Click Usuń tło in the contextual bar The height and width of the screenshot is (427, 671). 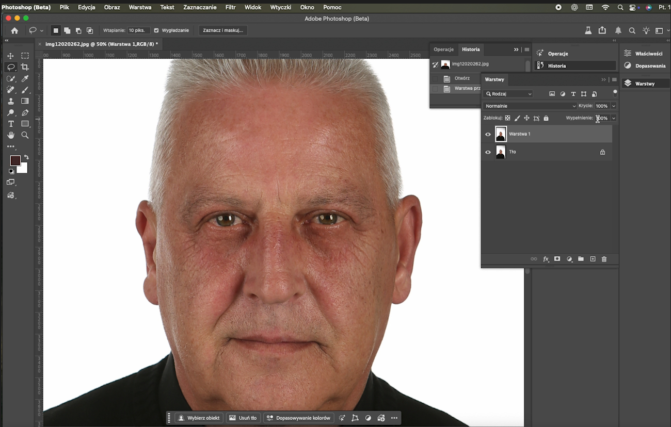click(243, 418)
